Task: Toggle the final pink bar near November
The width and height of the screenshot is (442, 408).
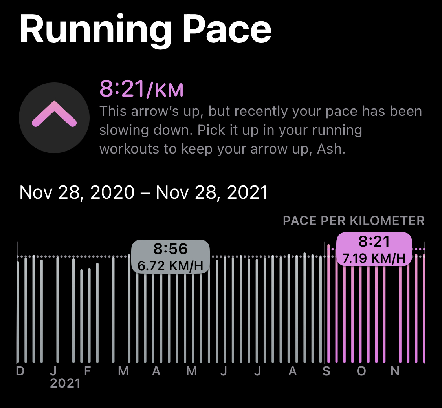Action: (423, 310)
